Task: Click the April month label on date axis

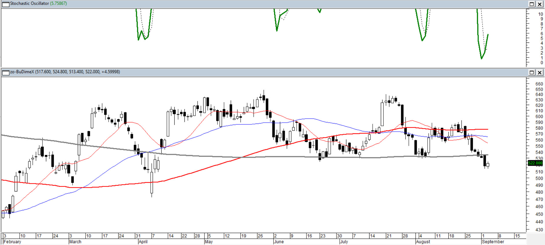Action: (x=143, y=242)
